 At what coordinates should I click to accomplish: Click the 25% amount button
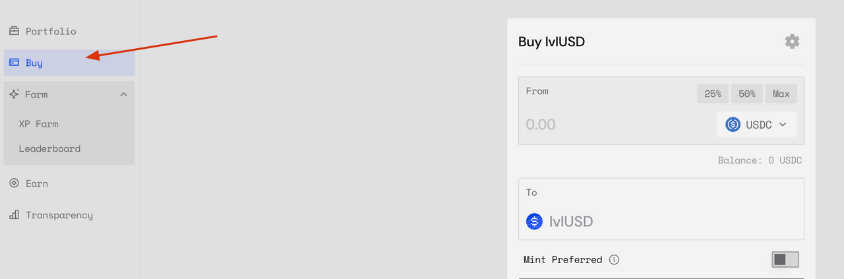pos(713,94)
